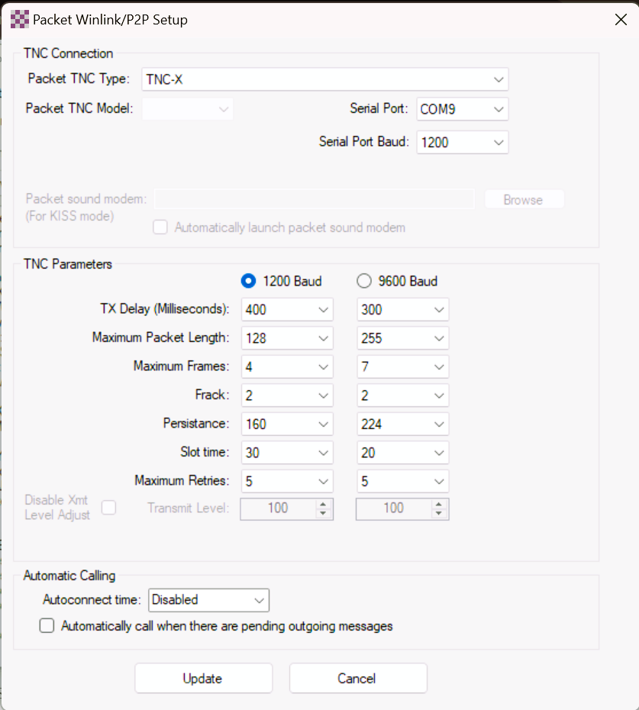Expand the Autoconnect time dropdown
This screenshot has width=639, height=710.
[x=259, y=600]
